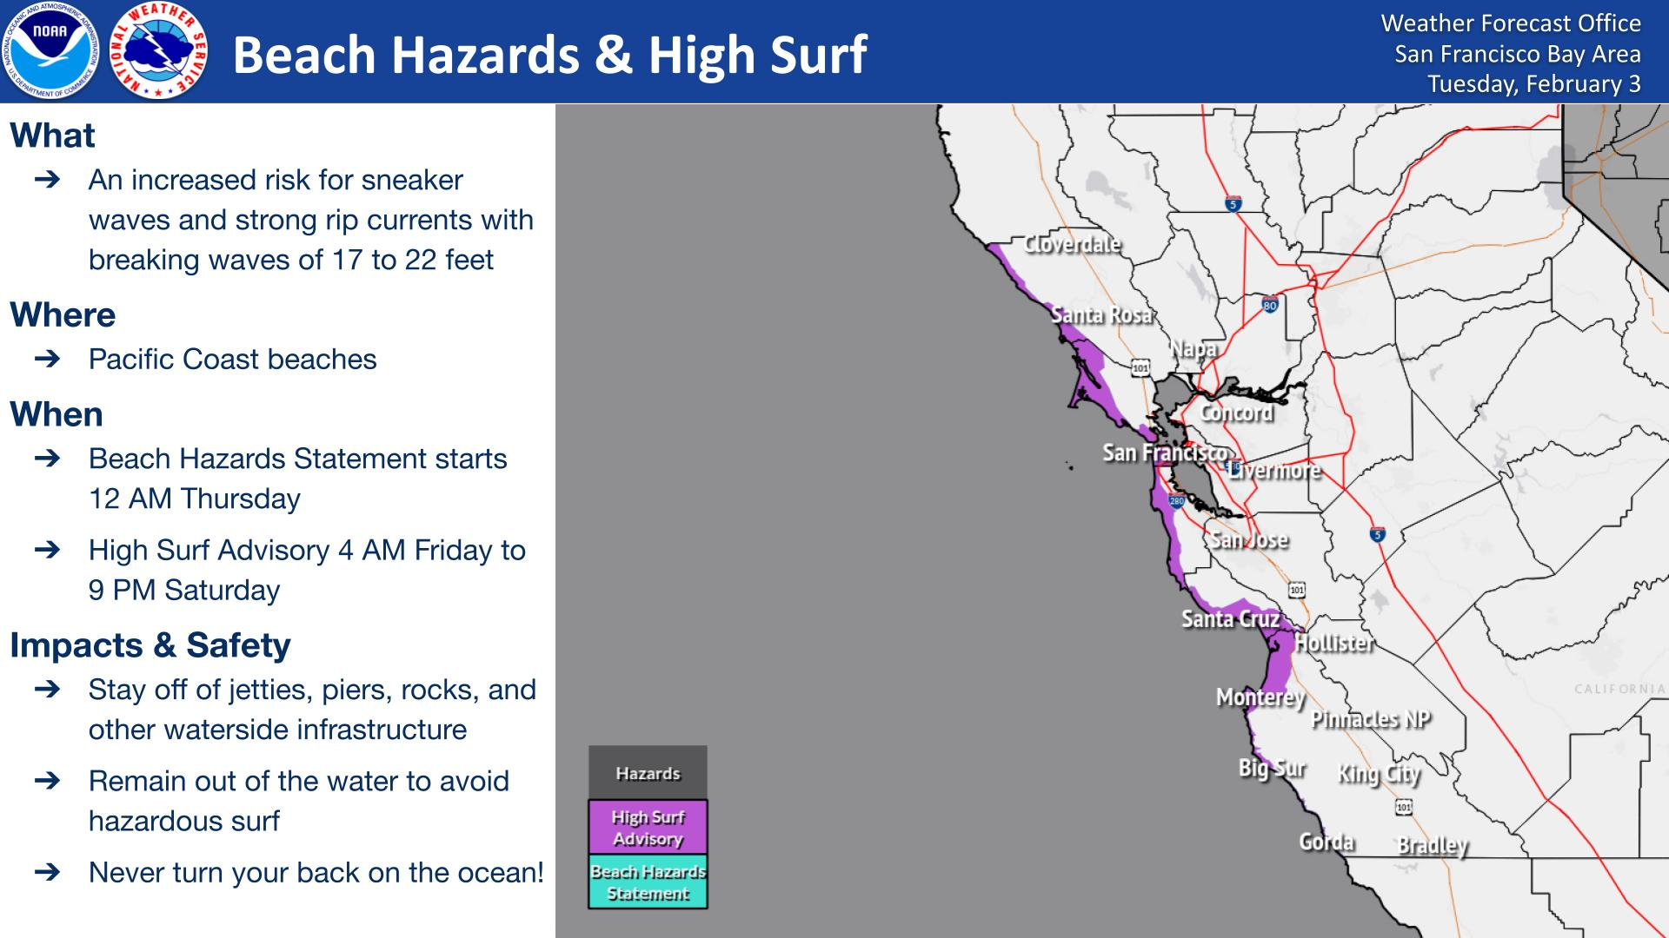
Task: Click the 'Beach Hazards & High Surf' title
Action: pos(549,54)
